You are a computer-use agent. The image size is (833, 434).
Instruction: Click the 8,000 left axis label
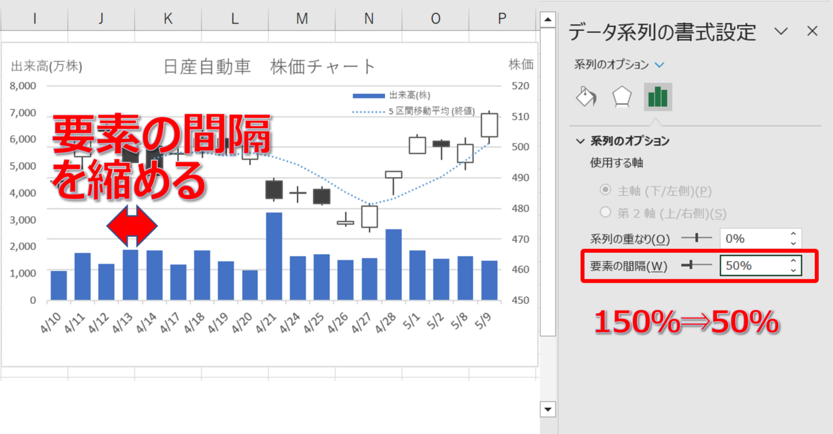22,86
